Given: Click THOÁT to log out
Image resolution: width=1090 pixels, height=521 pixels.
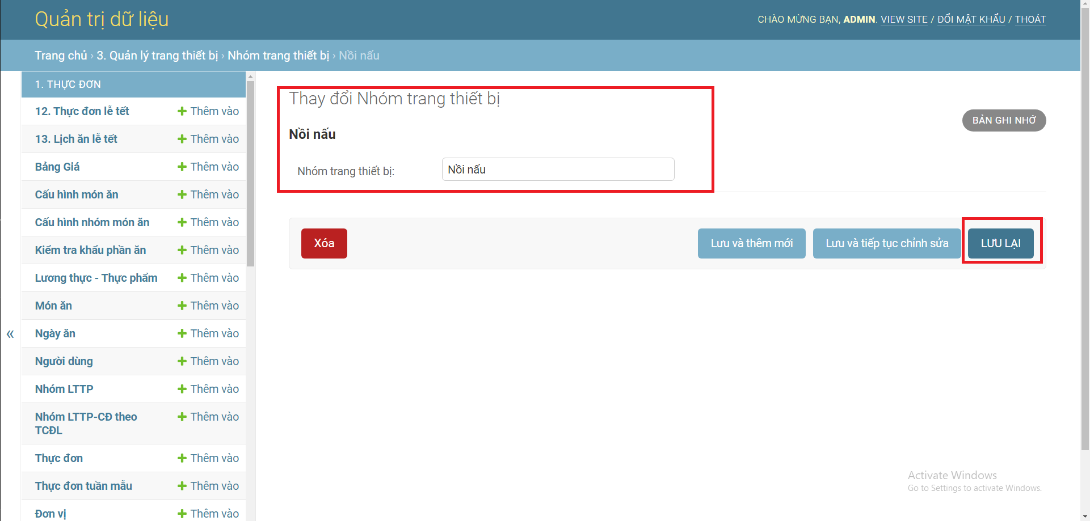Looking at the screenshot, I should [1030, 19].
